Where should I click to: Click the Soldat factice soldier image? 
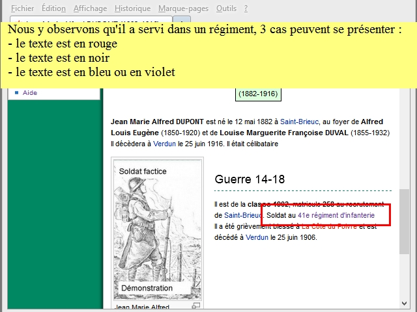[x=158, y=229]
